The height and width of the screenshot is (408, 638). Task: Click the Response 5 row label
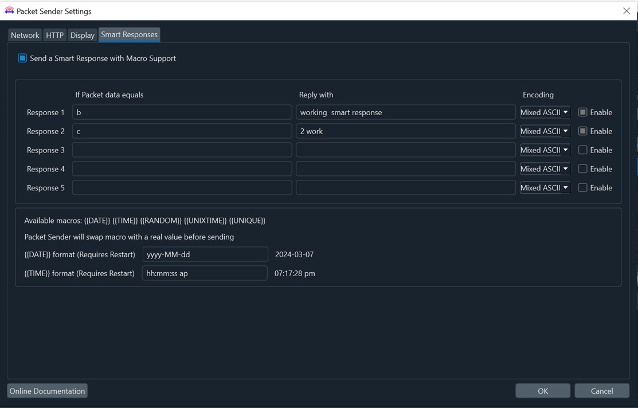click(46, 187)
